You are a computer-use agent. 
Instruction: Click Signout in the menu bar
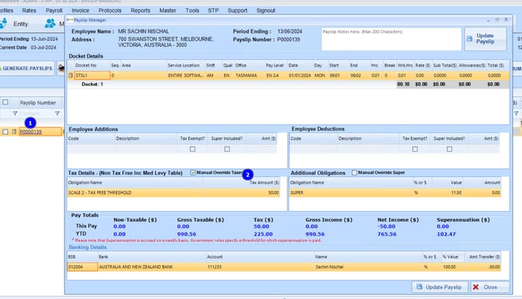[x=266, y=11]
